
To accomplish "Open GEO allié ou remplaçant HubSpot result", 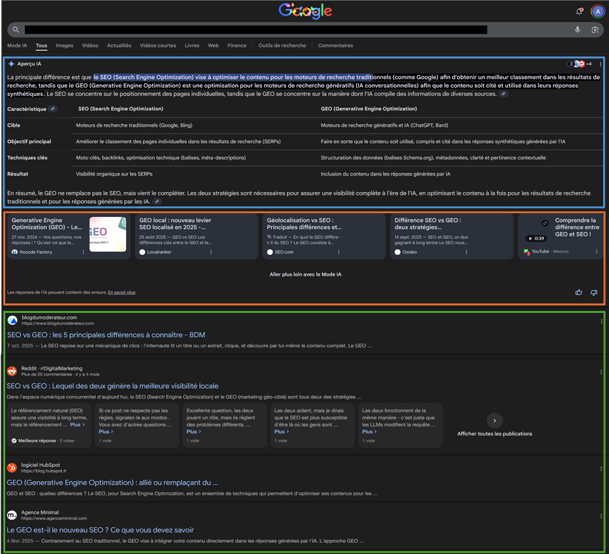I will [x=112, y=483].
